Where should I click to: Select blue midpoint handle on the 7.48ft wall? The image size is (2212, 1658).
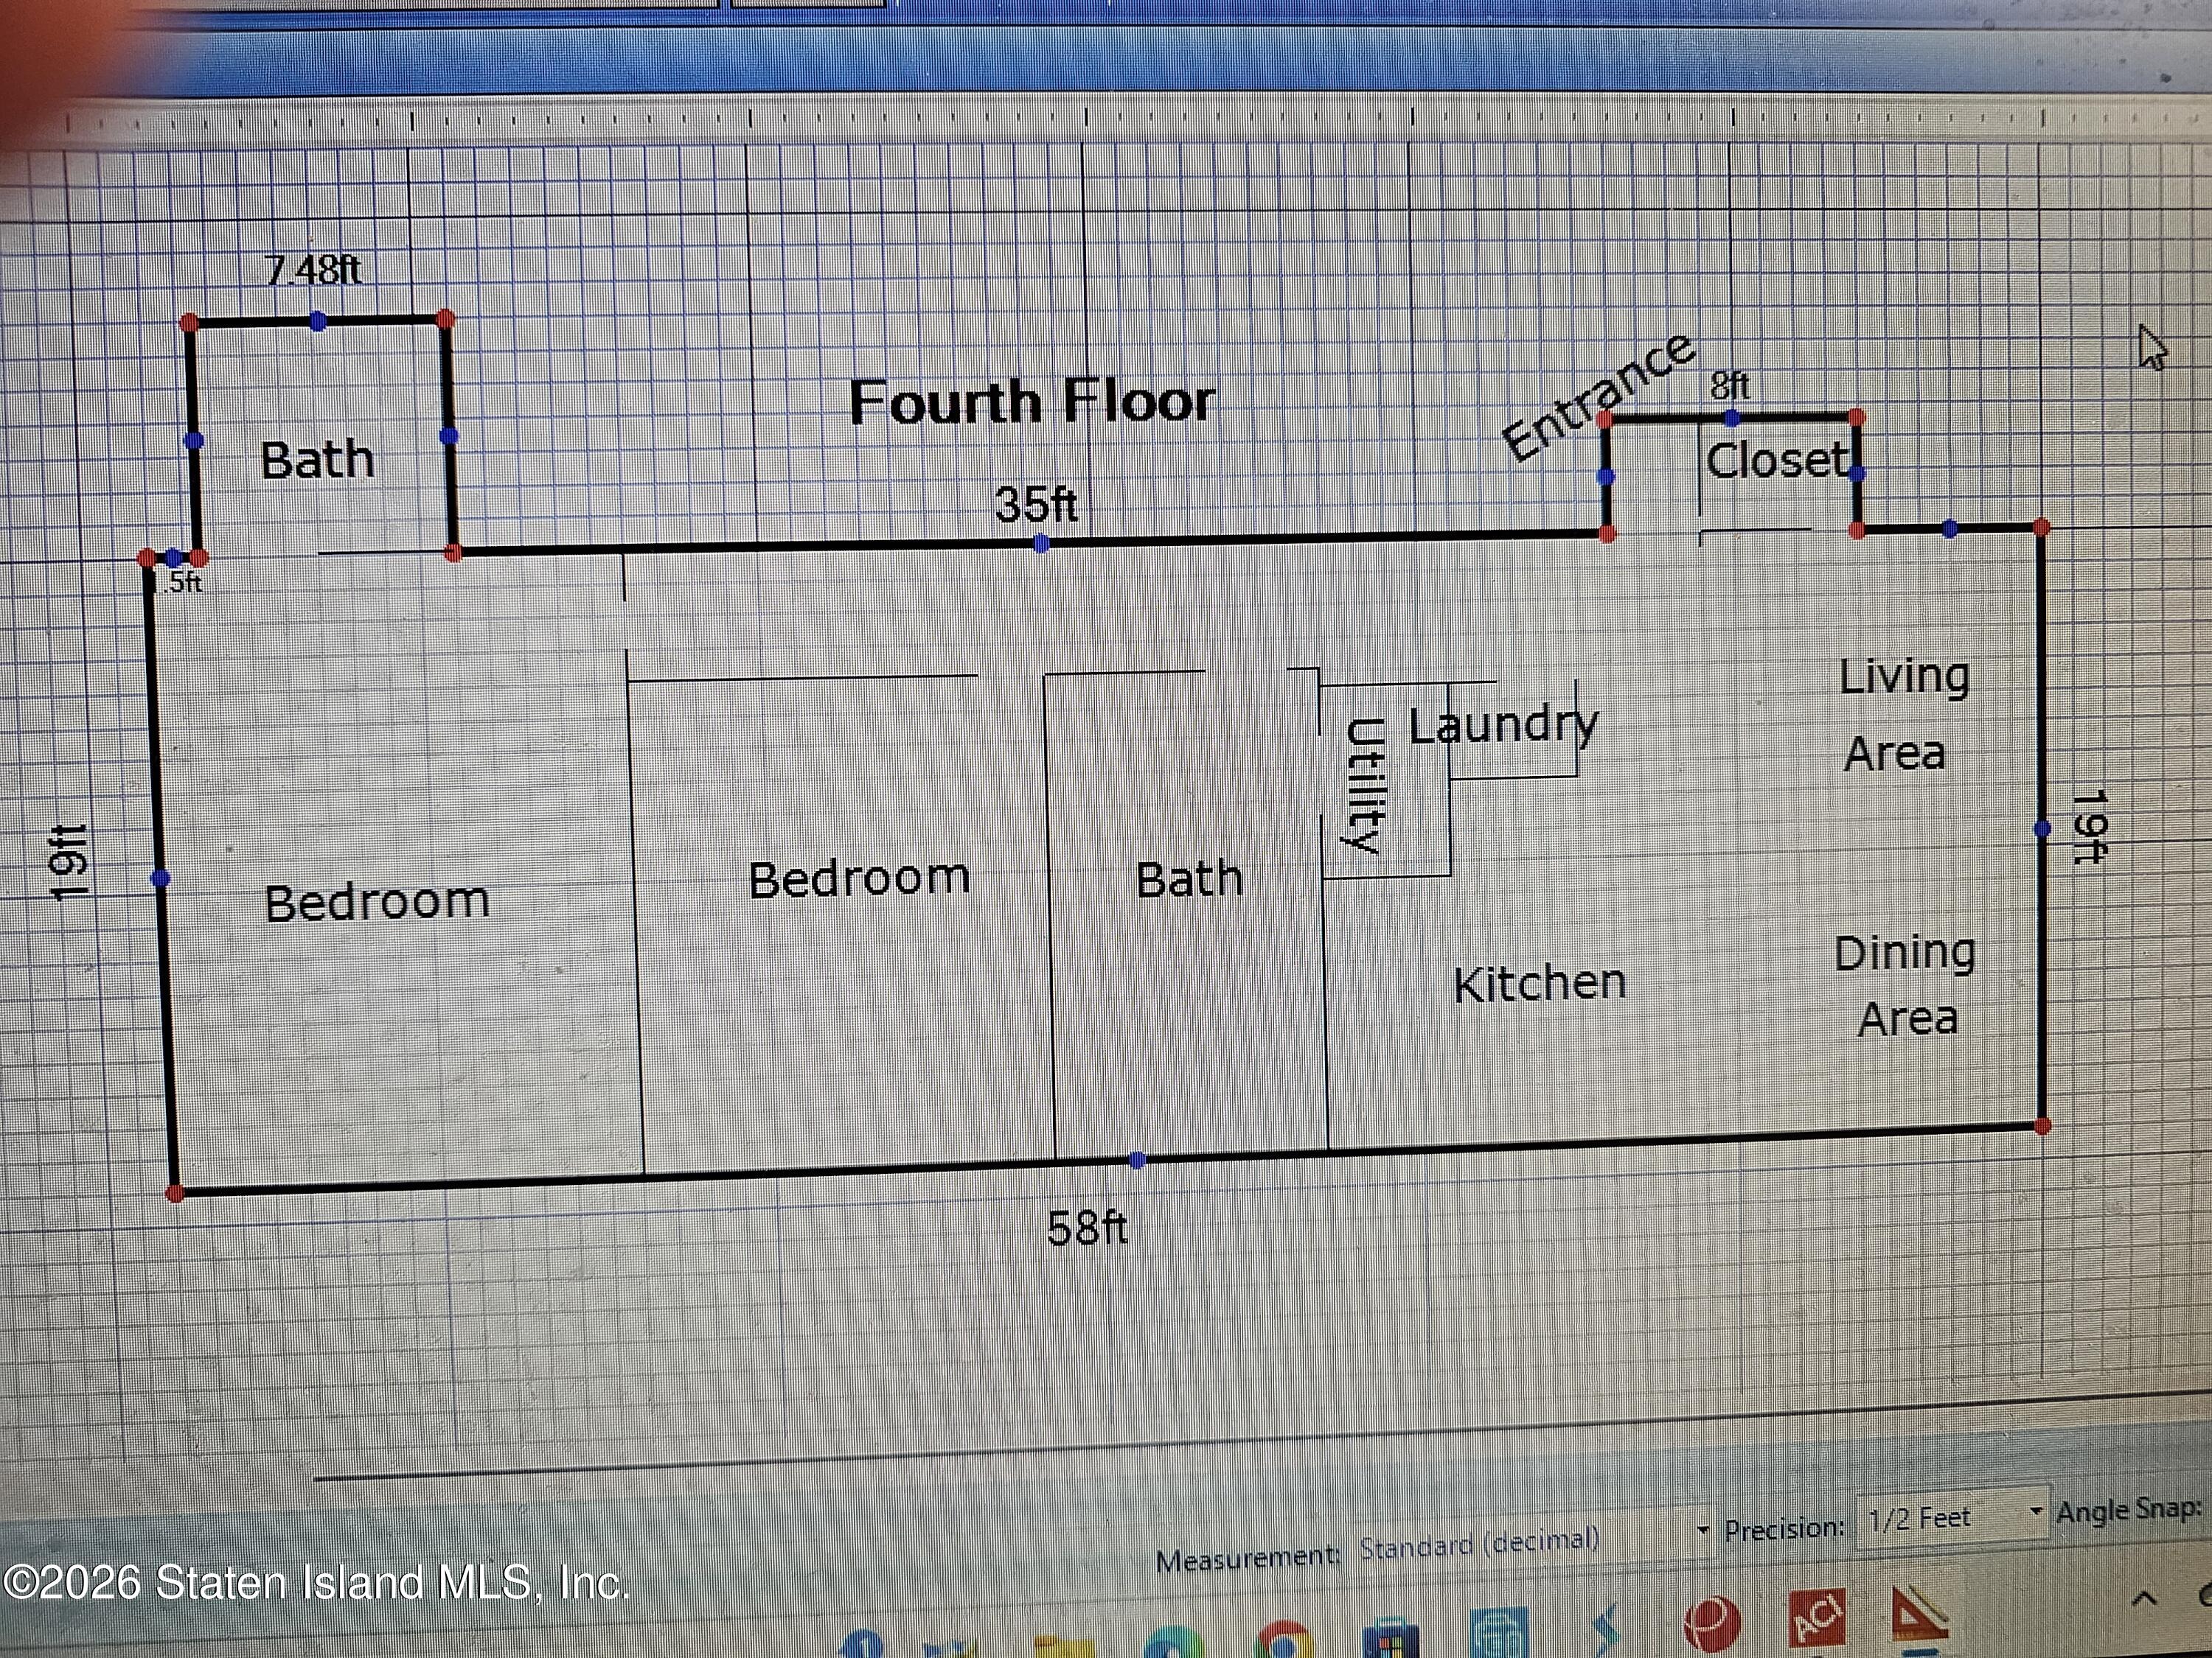318,321
